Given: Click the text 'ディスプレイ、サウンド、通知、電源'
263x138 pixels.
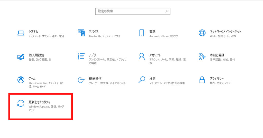Looking at the screenshot, I should pos(46,36).
